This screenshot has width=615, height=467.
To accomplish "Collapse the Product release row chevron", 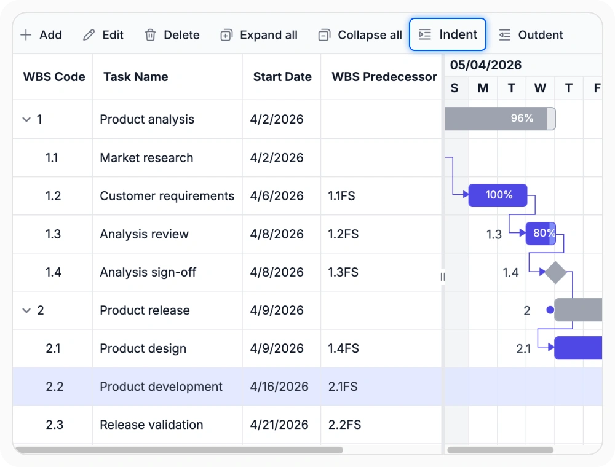I will [x=26, y=310].
